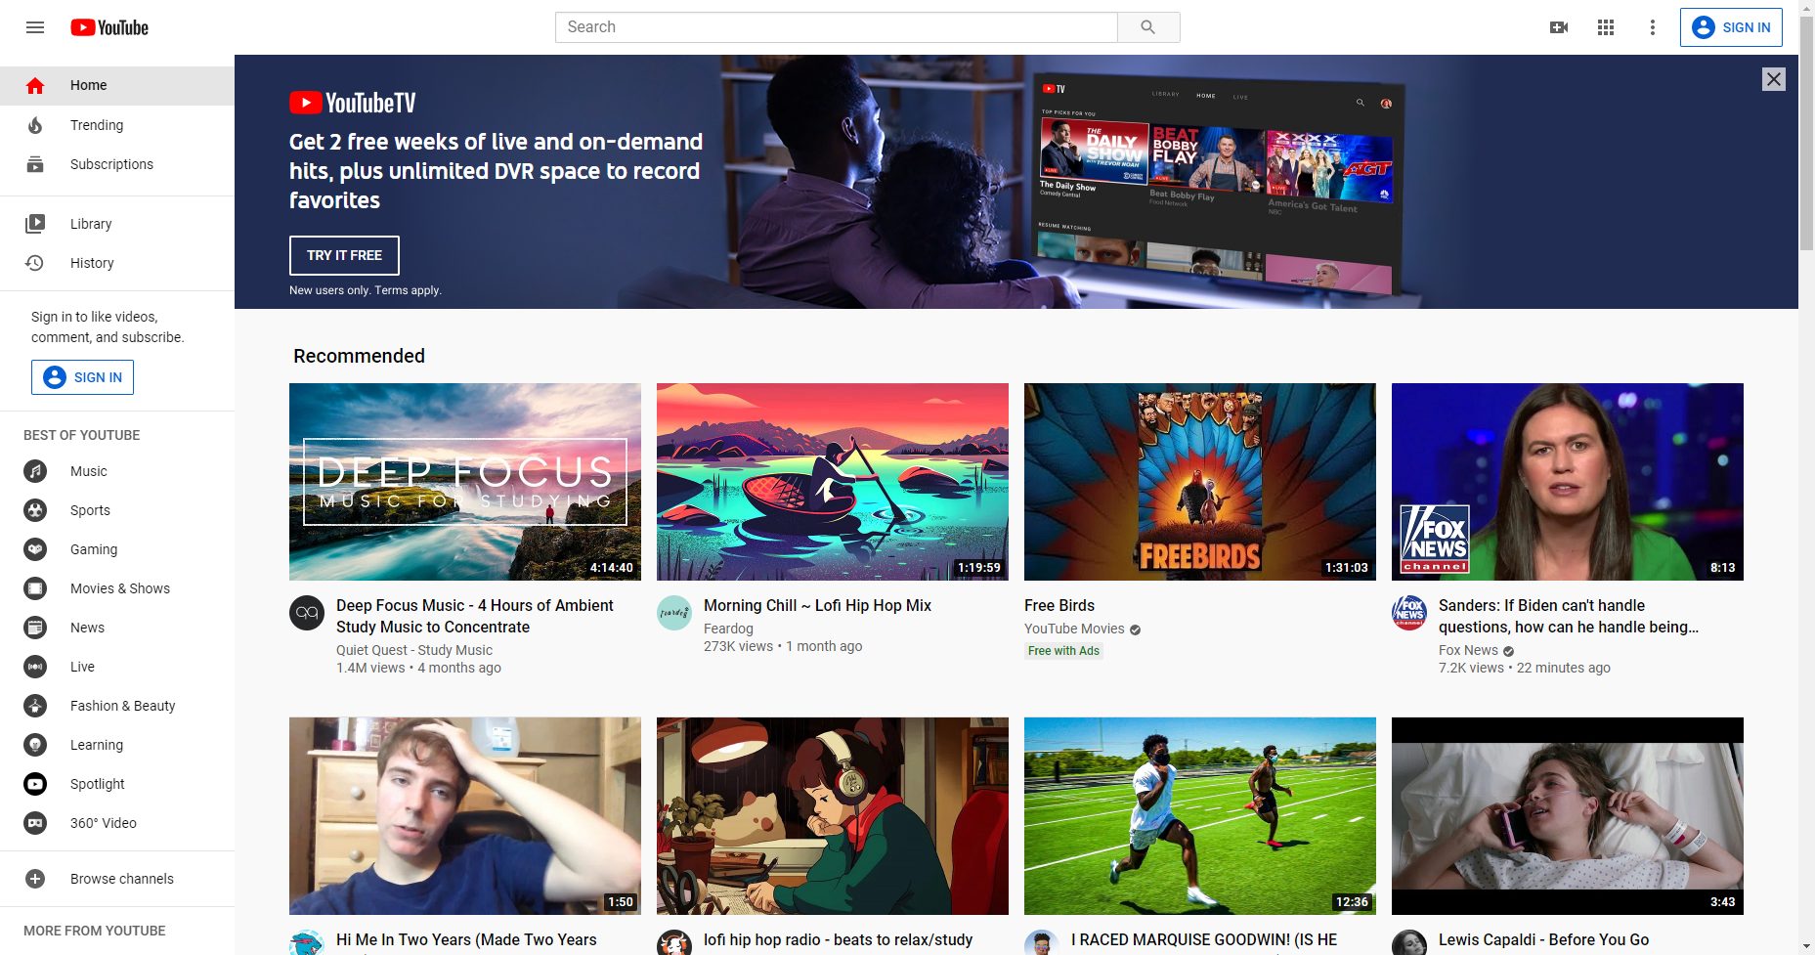Image resolution: width=1815 pixels, height=955 pixels.
Task: Open the create video camera icon
Action: click(x=1559, y=27)
